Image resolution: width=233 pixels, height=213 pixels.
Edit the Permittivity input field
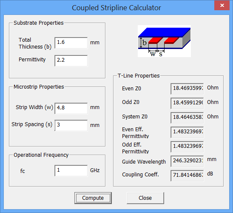pyautogui.click(x=71, y=61)
